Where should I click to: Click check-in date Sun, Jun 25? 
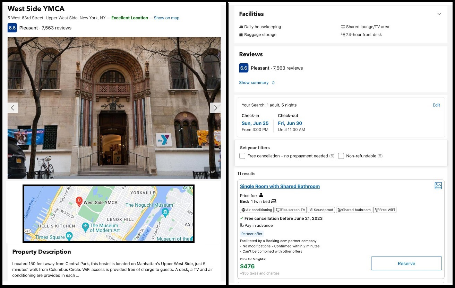click(255, 123)
